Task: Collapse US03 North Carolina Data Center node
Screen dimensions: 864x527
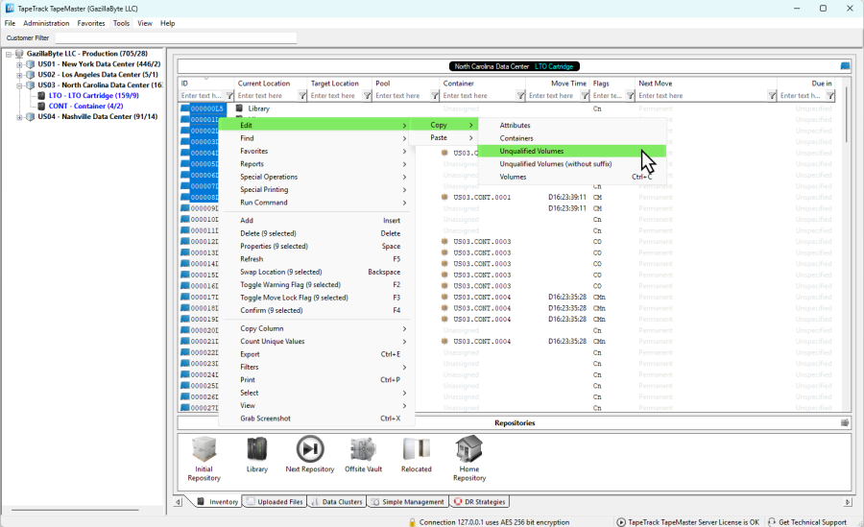Action: [x=19, y=85]
